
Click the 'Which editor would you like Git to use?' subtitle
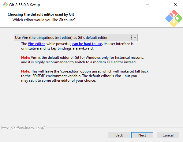click(x=44, y=20)
